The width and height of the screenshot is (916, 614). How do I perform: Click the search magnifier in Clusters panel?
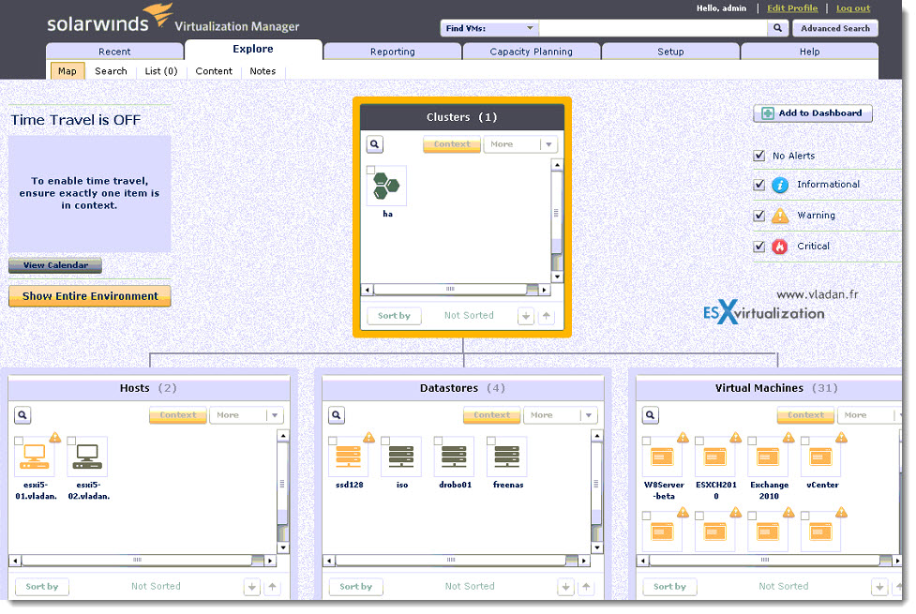(x=374, y=144)
